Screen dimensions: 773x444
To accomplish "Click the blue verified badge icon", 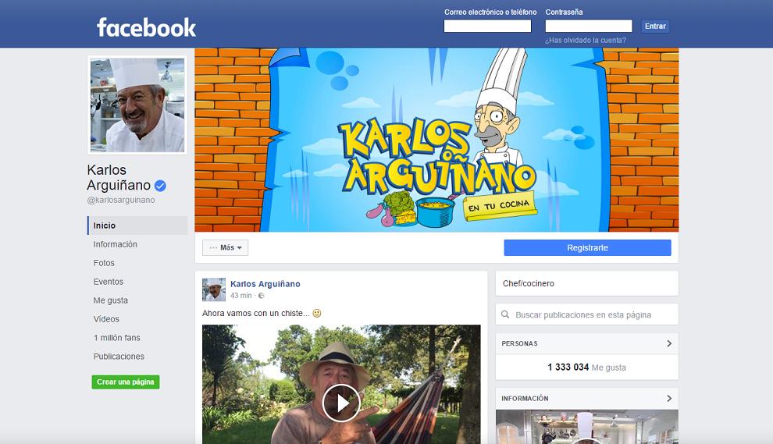I will 160,186.
